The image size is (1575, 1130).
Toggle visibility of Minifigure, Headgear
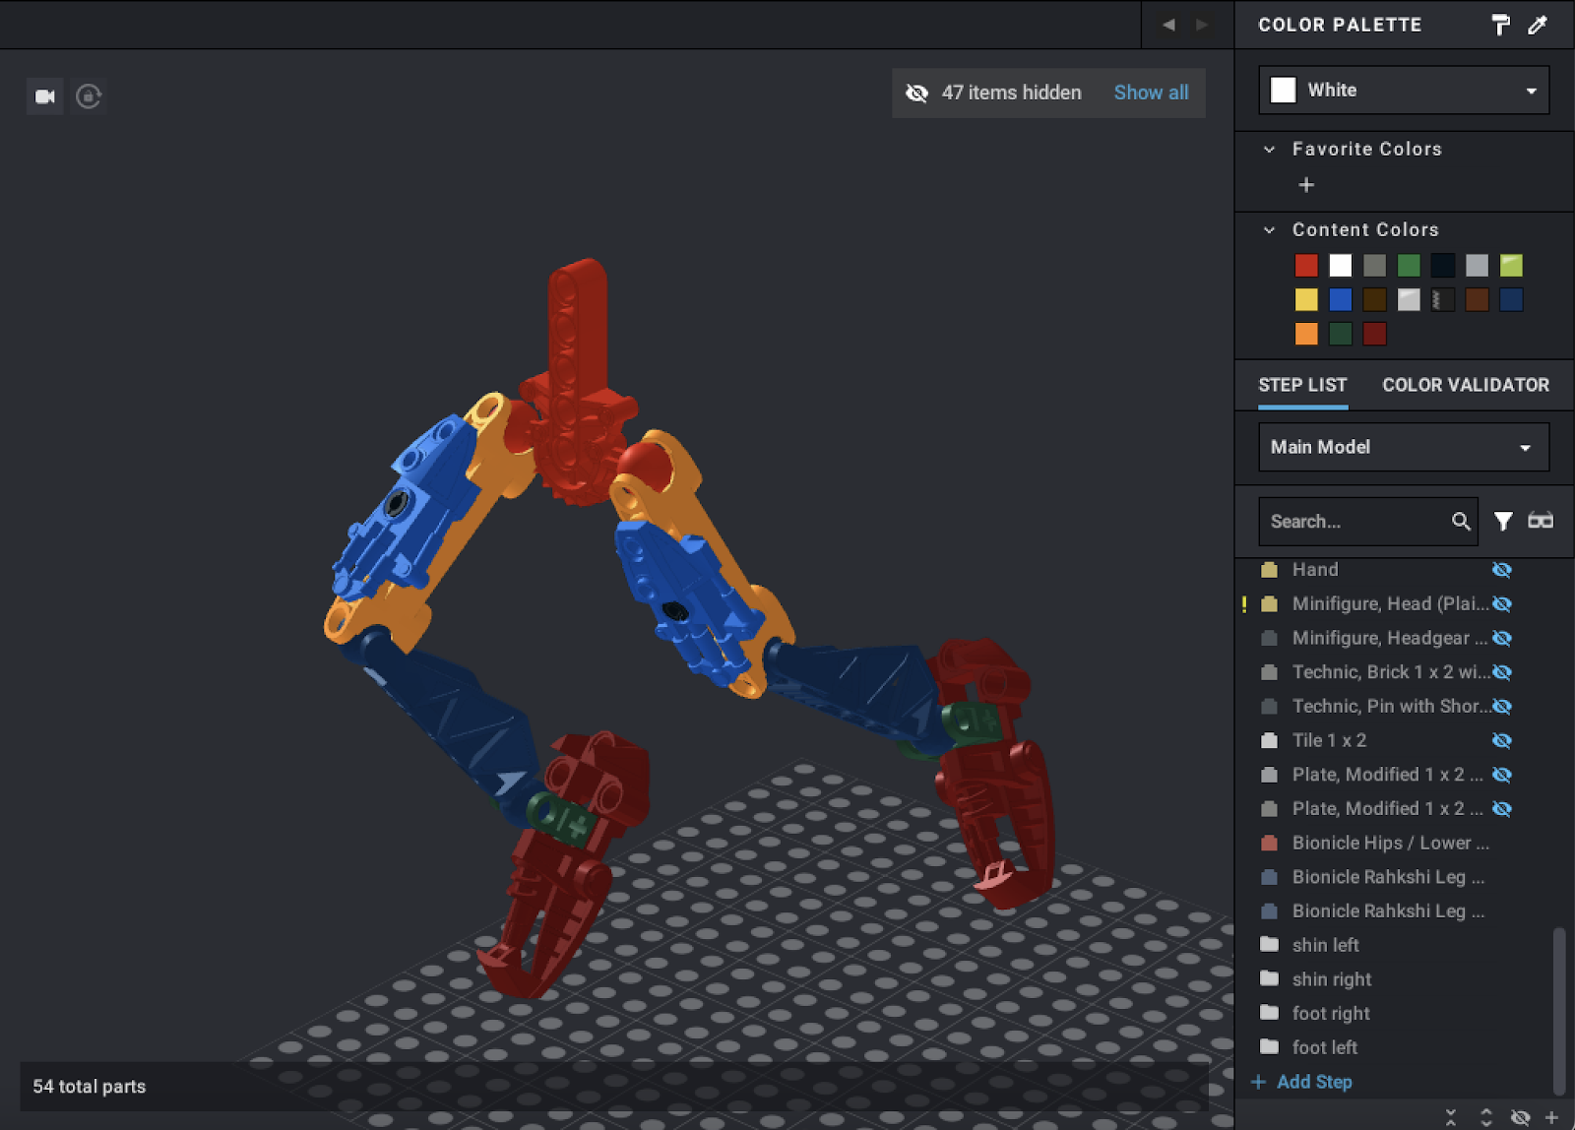1502,638
